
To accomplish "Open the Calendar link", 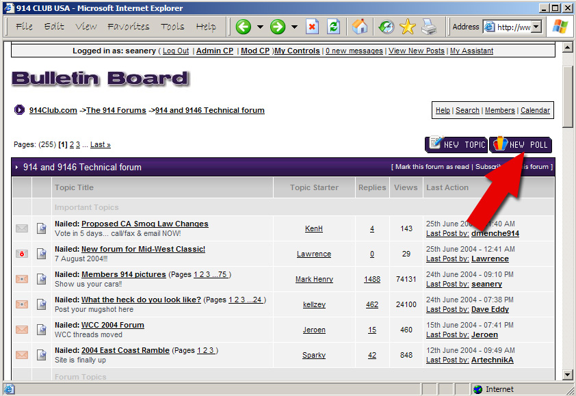I will [535, 110].
